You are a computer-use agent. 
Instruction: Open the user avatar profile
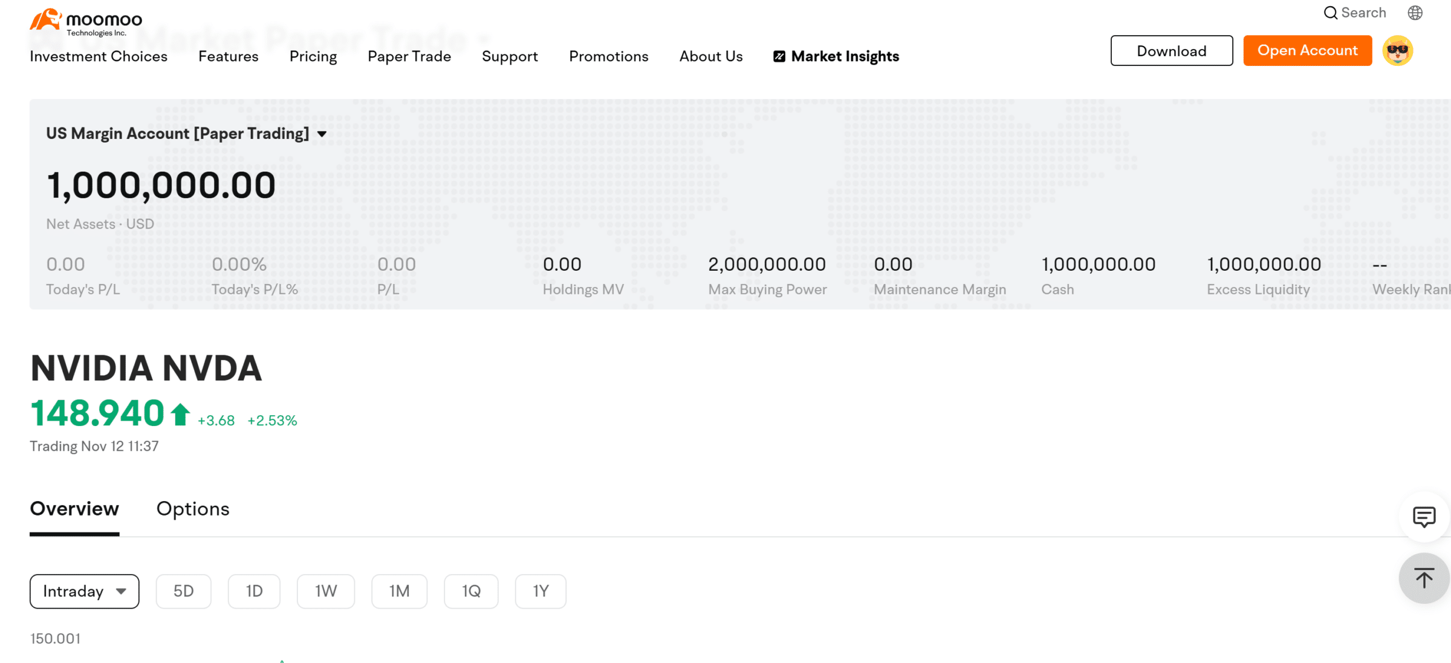pyautogui.click(x=1397, y=51)
